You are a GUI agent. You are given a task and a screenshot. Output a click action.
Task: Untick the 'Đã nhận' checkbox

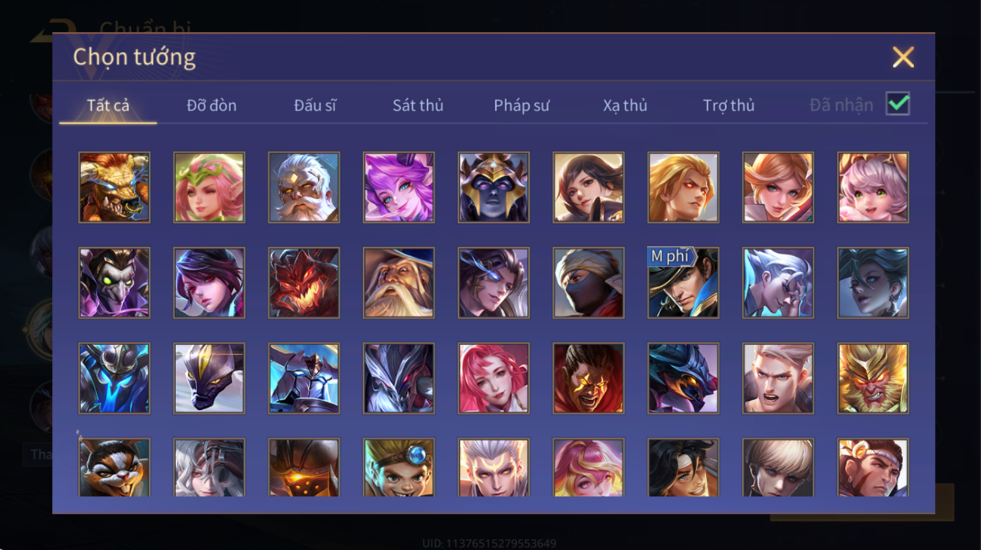(x=898, y=104)
